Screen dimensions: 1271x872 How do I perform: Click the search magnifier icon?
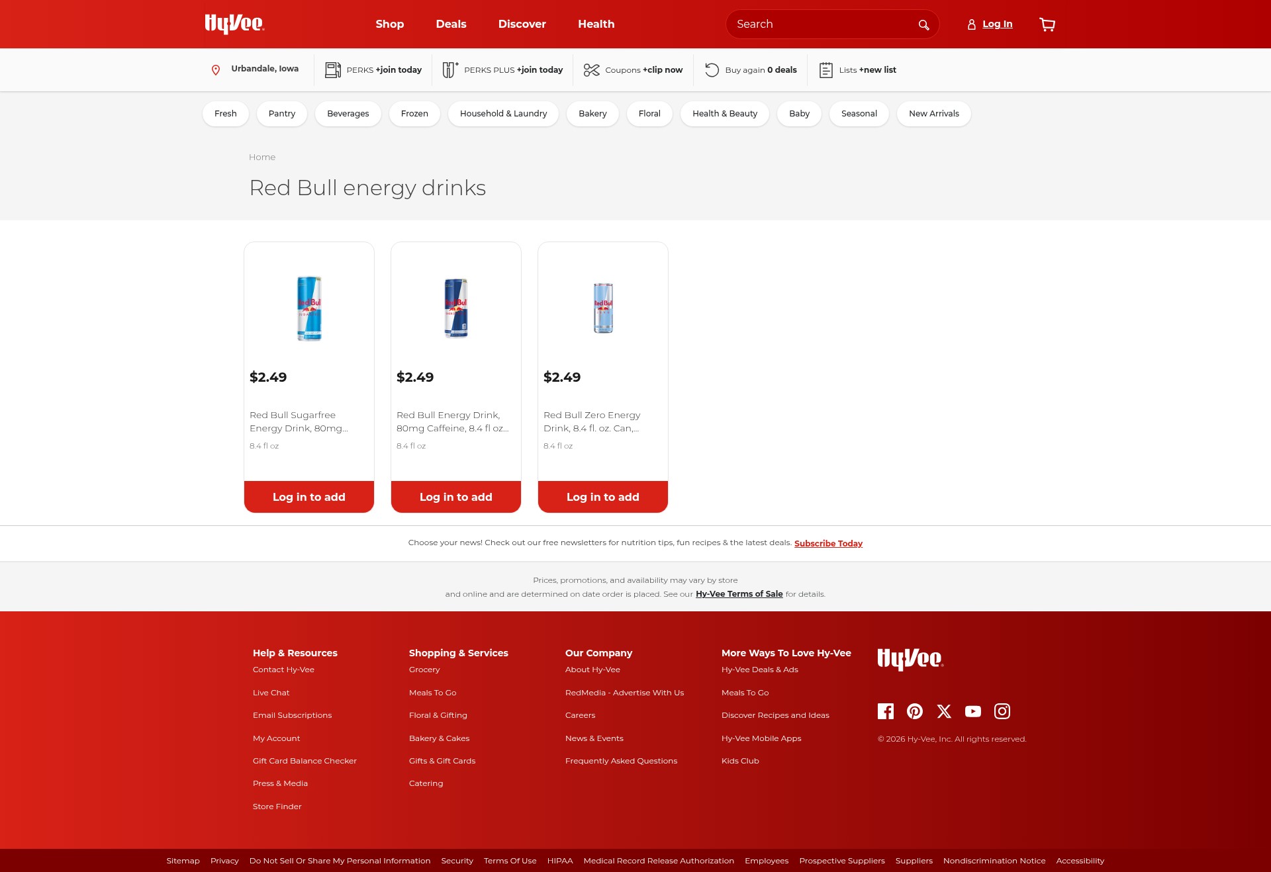point(923,25)
